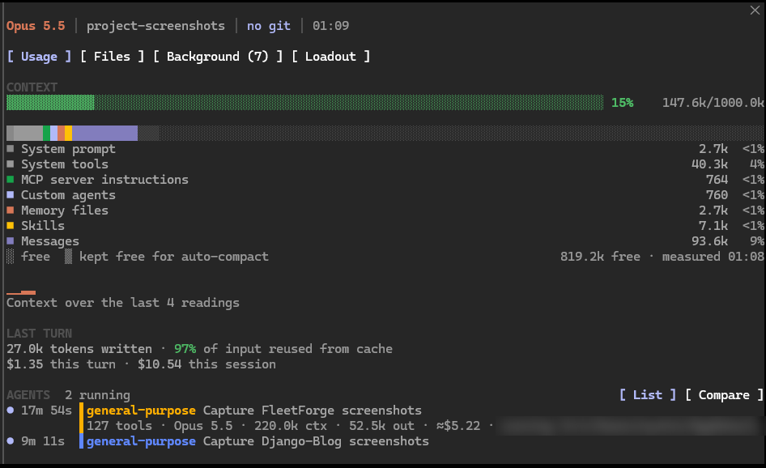Click the orange context sparkline
Image resolution: width=766 pixels, height=468 pixels.
tap(21, 292)
